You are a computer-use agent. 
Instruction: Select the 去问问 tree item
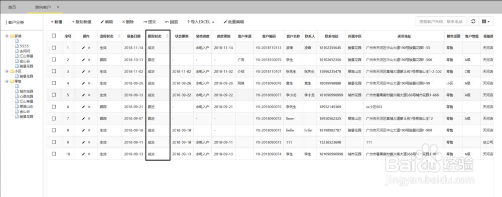25,51
